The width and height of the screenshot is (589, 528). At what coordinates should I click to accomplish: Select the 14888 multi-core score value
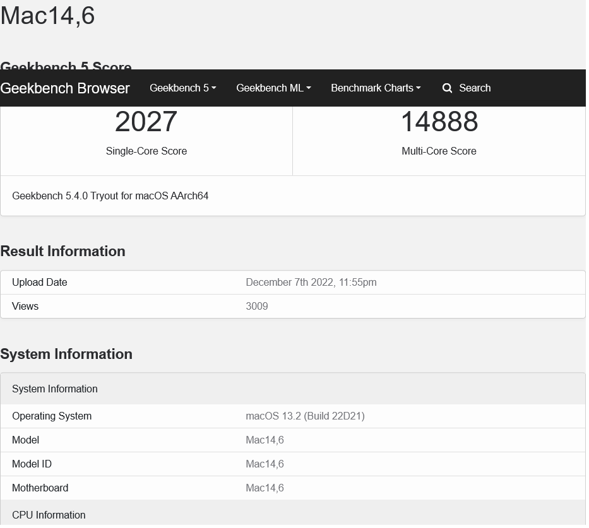(x=439, y=122)
